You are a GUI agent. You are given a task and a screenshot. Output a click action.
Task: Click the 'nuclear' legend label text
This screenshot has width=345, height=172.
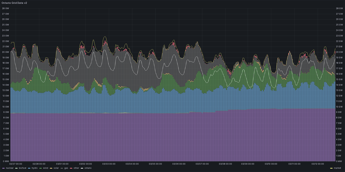[9, 168]
